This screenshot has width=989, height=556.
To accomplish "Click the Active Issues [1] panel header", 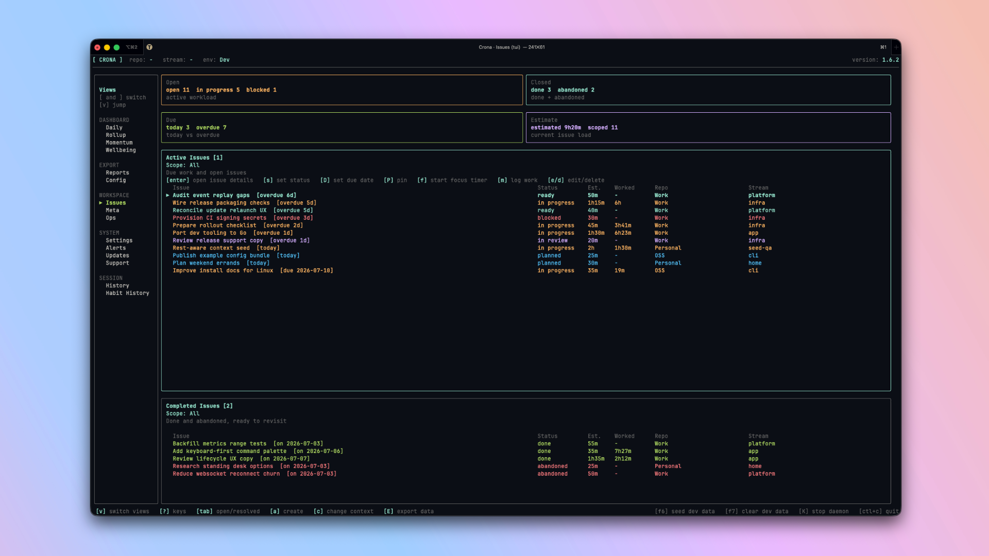I will (194, 158).
